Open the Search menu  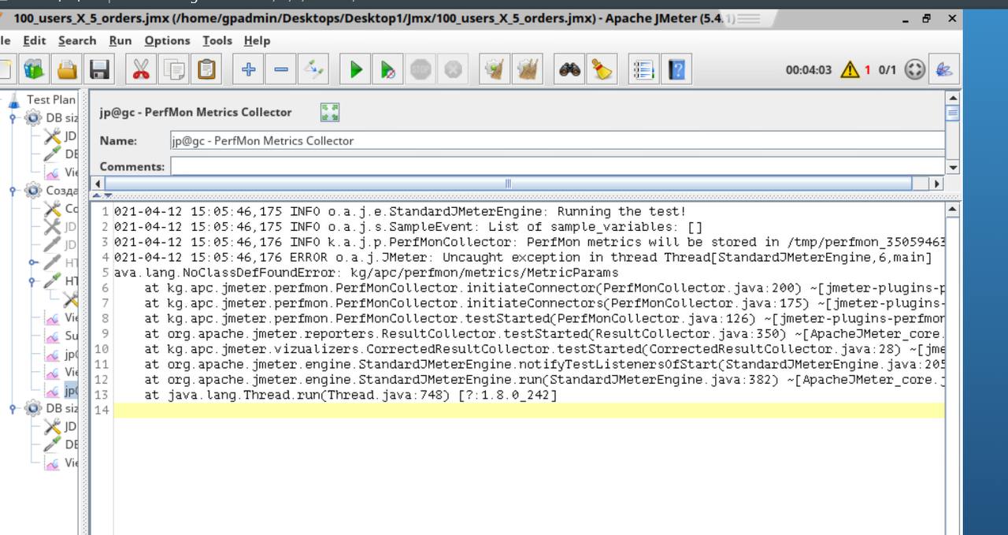click(77, 40)
